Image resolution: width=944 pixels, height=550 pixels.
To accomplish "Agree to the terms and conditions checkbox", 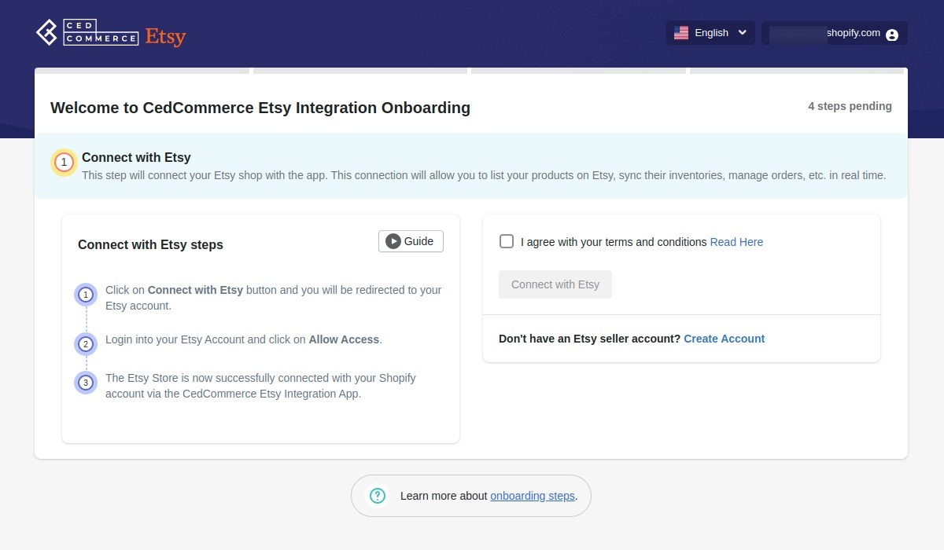I will (507, 241).
